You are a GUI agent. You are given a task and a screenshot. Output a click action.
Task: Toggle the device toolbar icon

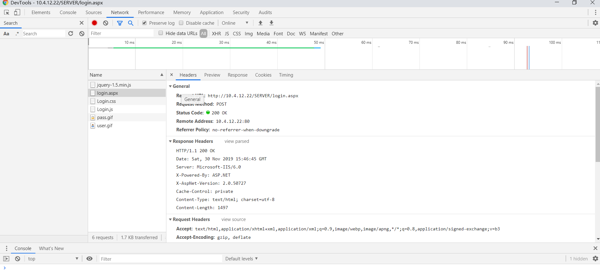click(x=17, y=13)
